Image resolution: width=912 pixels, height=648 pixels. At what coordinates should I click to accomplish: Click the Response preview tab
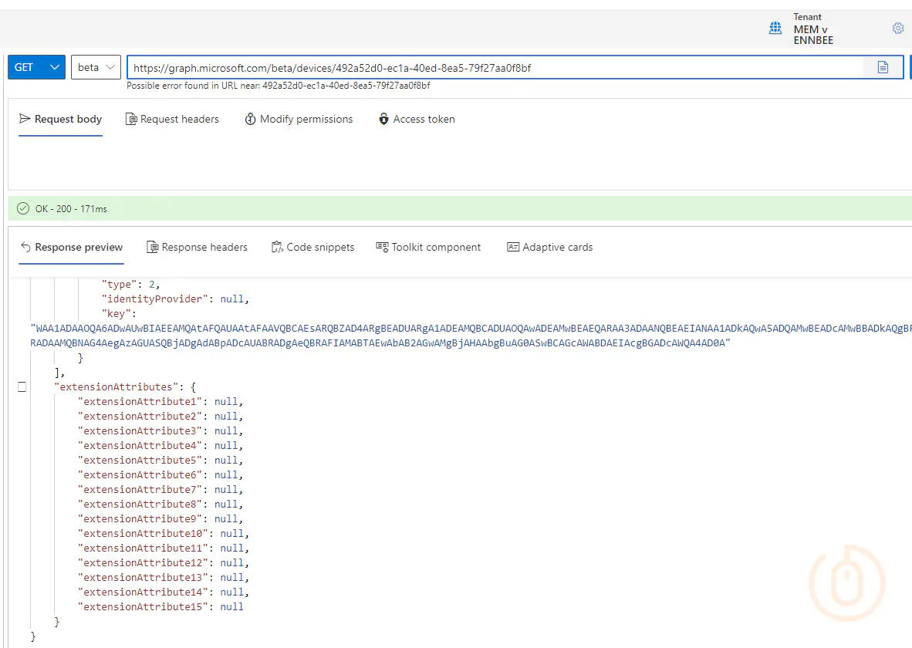click(x=71, y=248)
